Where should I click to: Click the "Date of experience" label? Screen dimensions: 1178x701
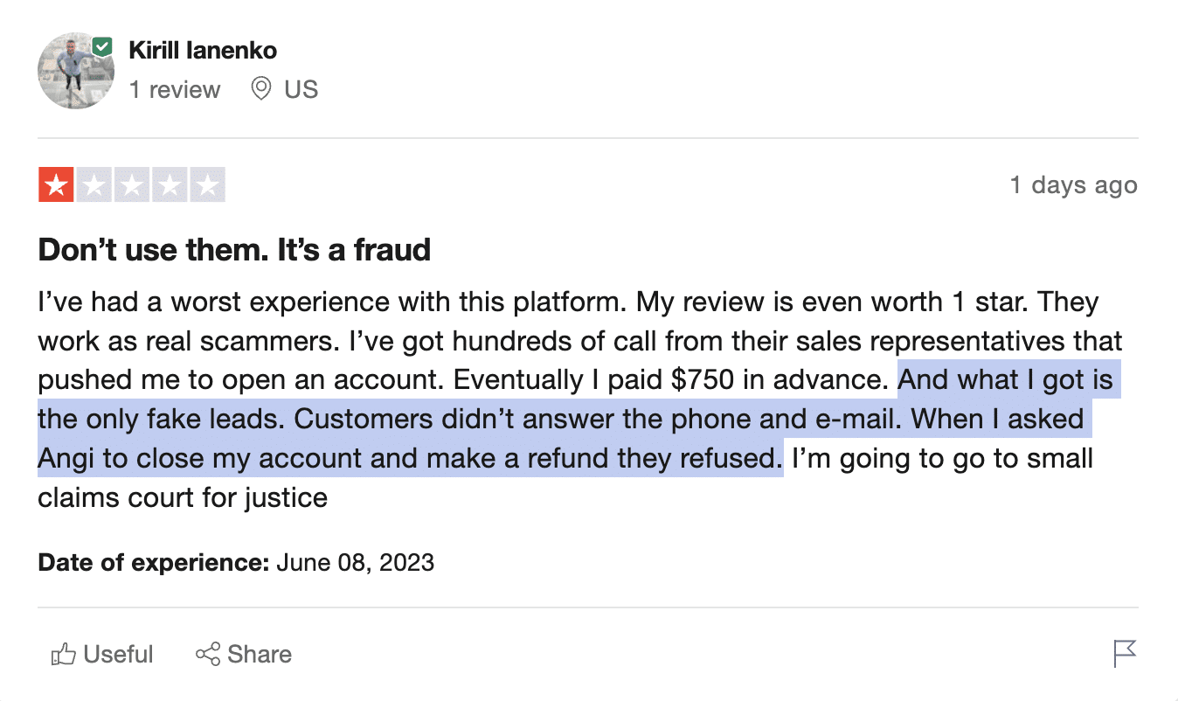tap(154, 561)
